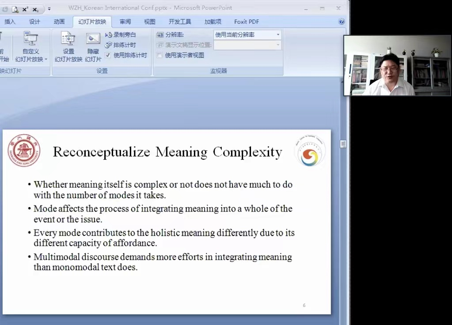Switch to the Insert (插入) tab
The height and width of the screenshot is (325, 452).
click(x=10, y=22)
